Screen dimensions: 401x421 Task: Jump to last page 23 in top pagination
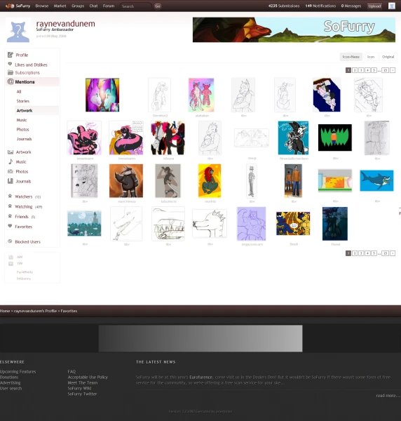point(385,70)
